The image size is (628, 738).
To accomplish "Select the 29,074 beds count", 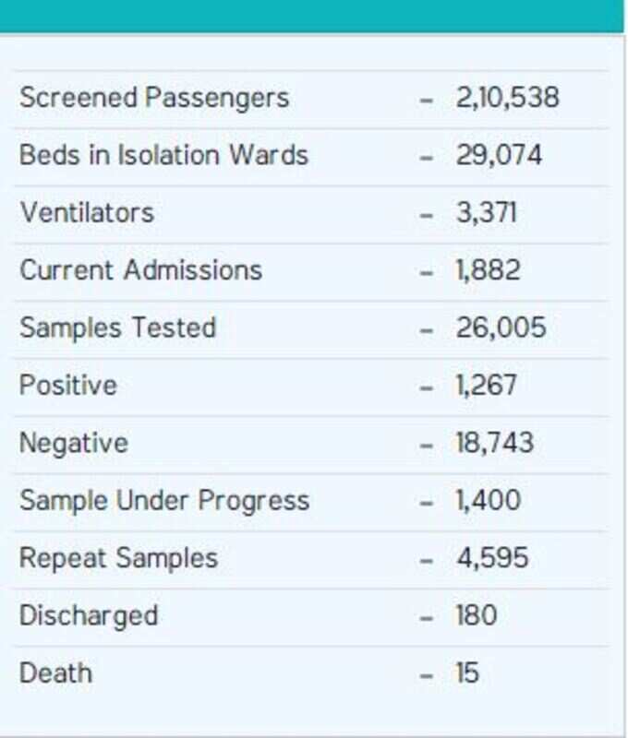I will point(499,155).
